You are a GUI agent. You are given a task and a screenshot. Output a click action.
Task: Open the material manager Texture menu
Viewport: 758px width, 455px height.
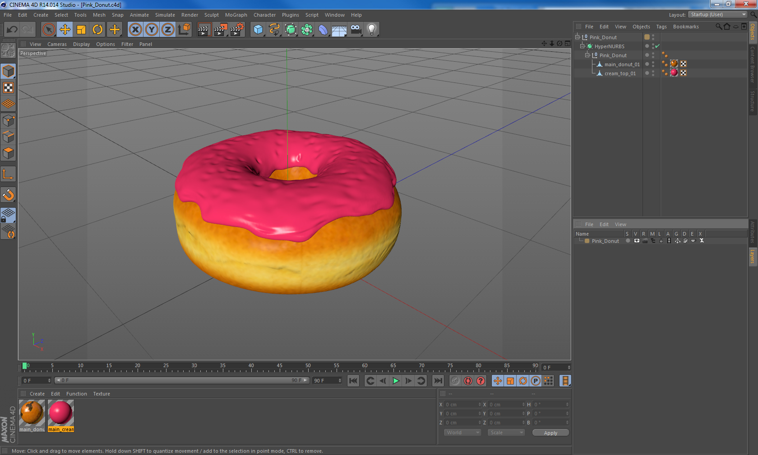point(102,394)
